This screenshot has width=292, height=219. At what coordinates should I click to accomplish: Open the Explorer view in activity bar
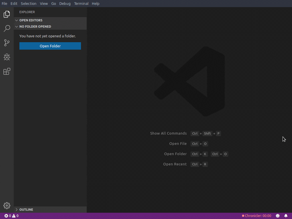(x=7, y=14)
